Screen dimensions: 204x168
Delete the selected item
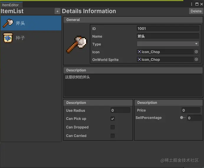point(196,11)
